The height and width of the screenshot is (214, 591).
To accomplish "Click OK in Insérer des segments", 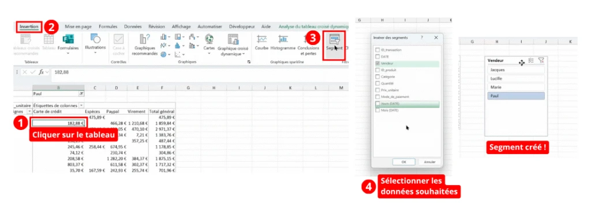I will 403,162.
